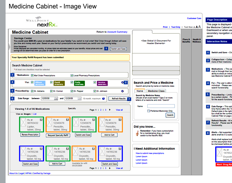This screenshot has height=183, width=232.
Task: Click Request Specialty Refill button
Action: [x=58, y=135]
